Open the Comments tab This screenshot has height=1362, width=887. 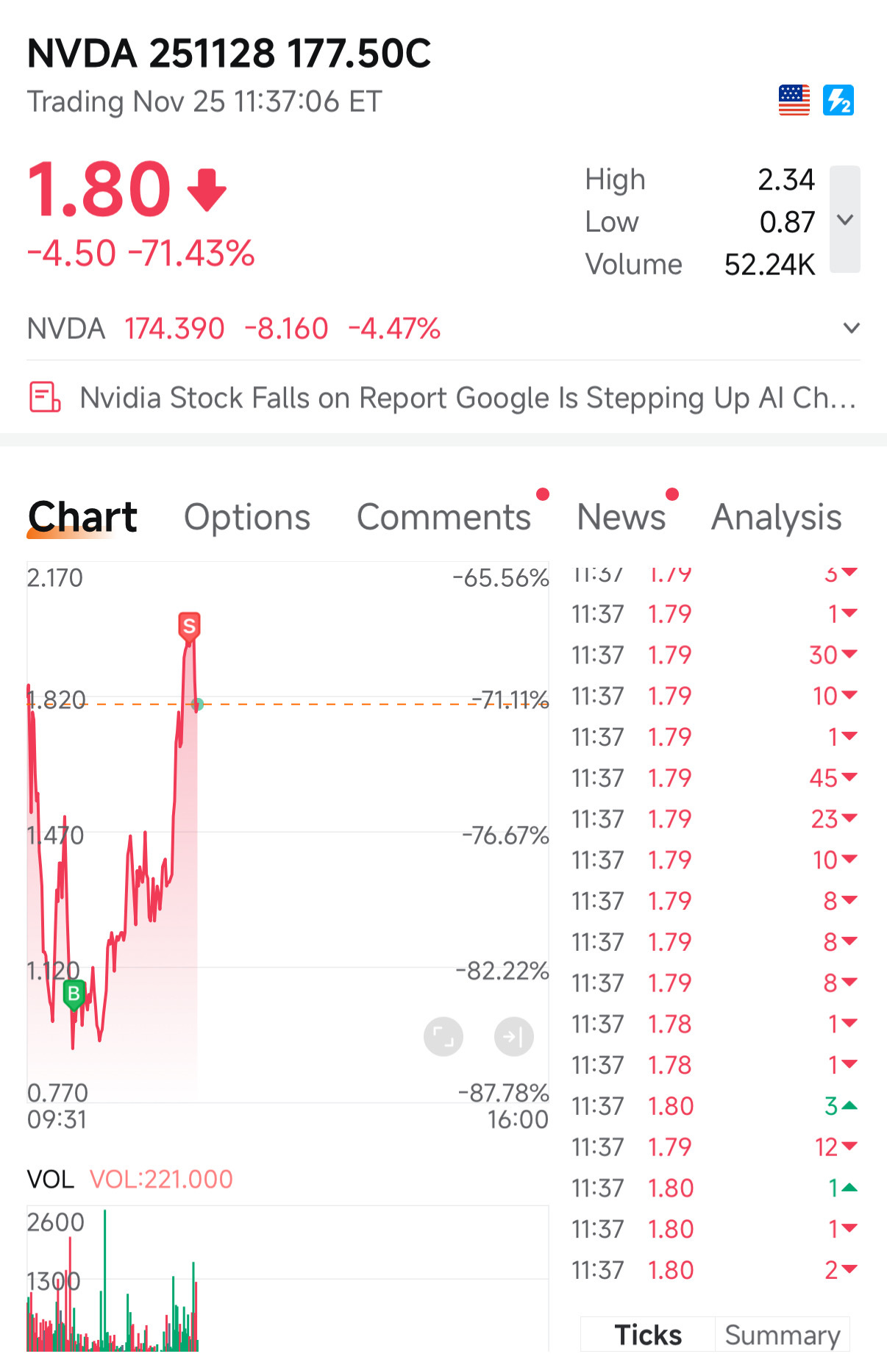444,517
